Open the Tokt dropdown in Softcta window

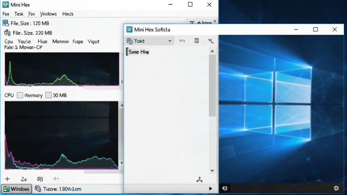(149, 41)
